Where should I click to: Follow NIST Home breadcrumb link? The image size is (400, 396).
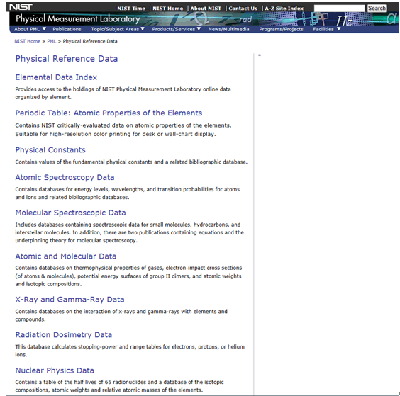click(27, 41)
